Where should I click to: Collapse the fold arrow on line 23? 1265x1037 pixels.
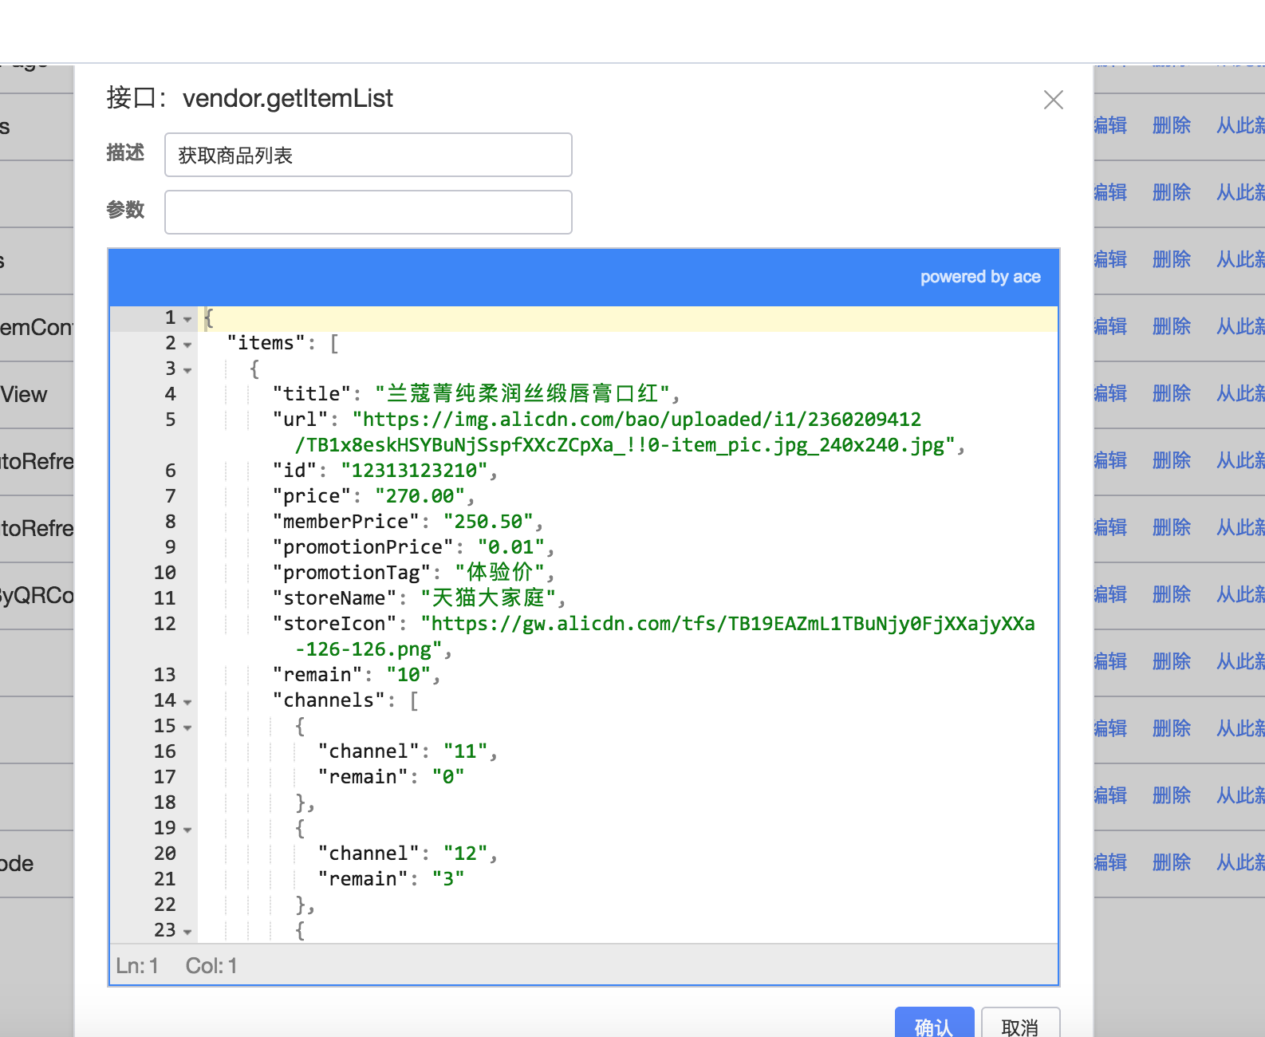pyautogui.click(x=187, y=932)
